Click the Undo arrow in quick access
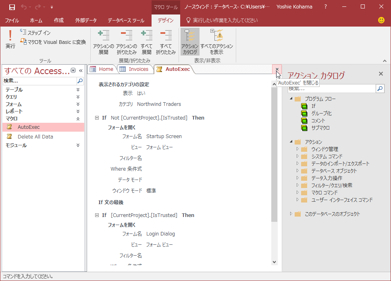The width and height of the screenshot is (391, 281). [x=24, y=7]
